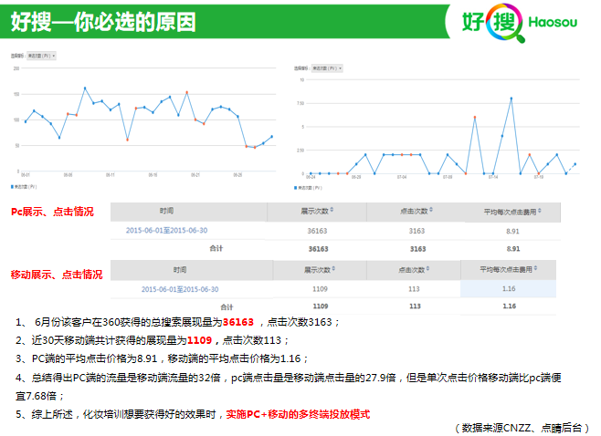Click the 时间 header of the PC table
This screenshot has width=601, height=436.
click(x=167, y=211)
